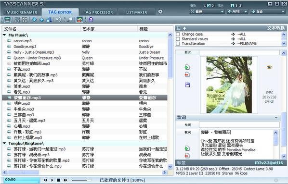This screenshot has width=288, height=184.
Task: Click the playback volume slider
Action: click(x=81, y=180)
